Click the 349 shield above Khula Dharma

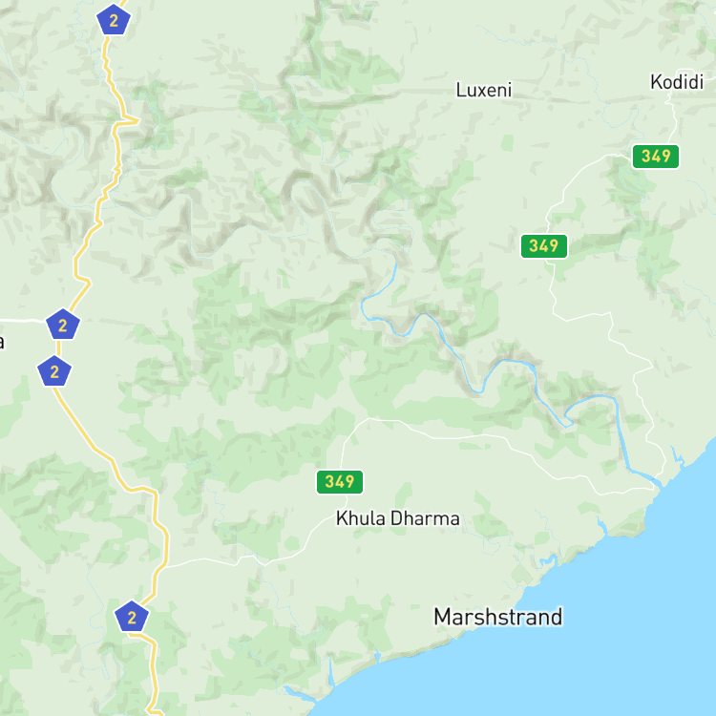click(x=340, y=482)
